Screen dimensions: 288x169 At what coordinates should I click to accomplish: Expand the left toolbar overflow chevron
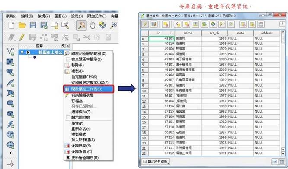coord(10,153)
